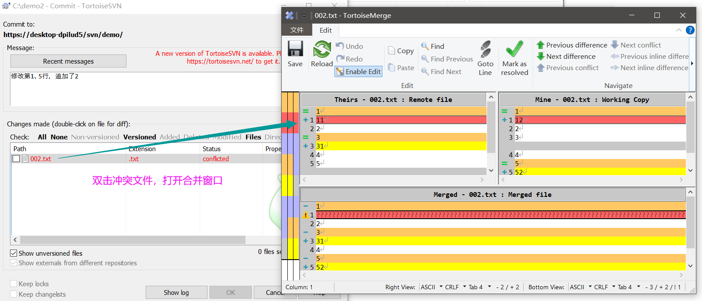Open the quick access toolbar dropdown arrow

(304, 16)
